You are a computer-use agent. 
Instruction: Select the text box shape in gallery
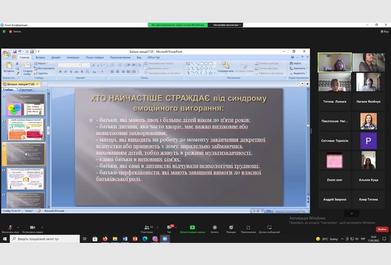(188, 64)
